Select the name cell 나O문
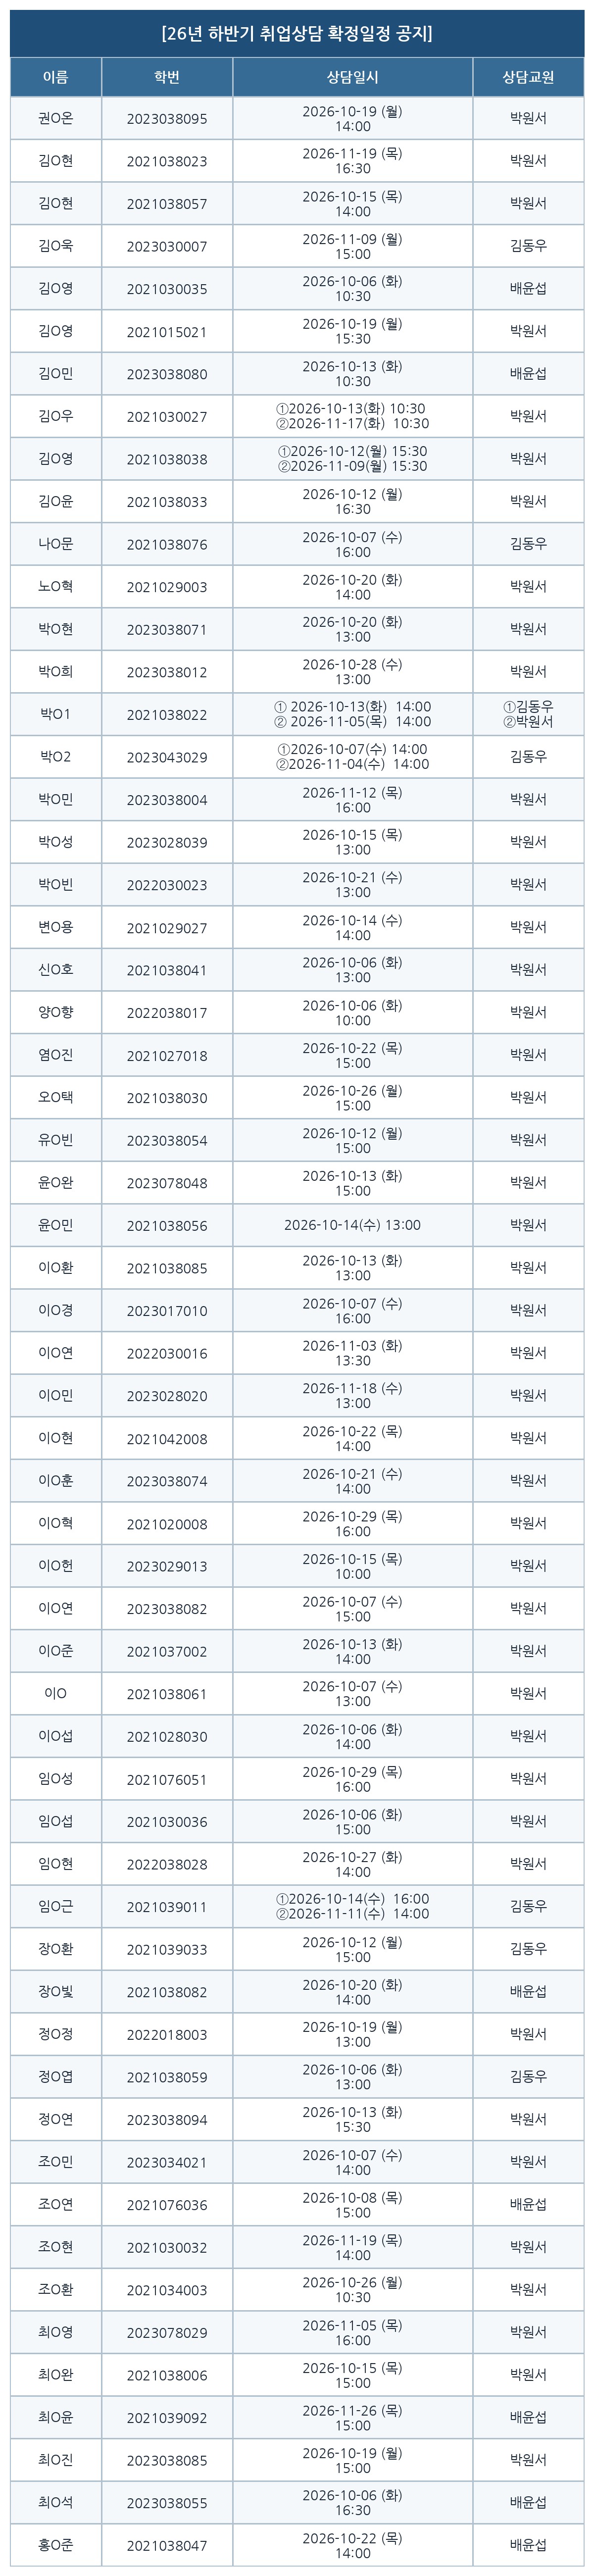The width and height of the screenshot is (594, 2576). point(56,544)
